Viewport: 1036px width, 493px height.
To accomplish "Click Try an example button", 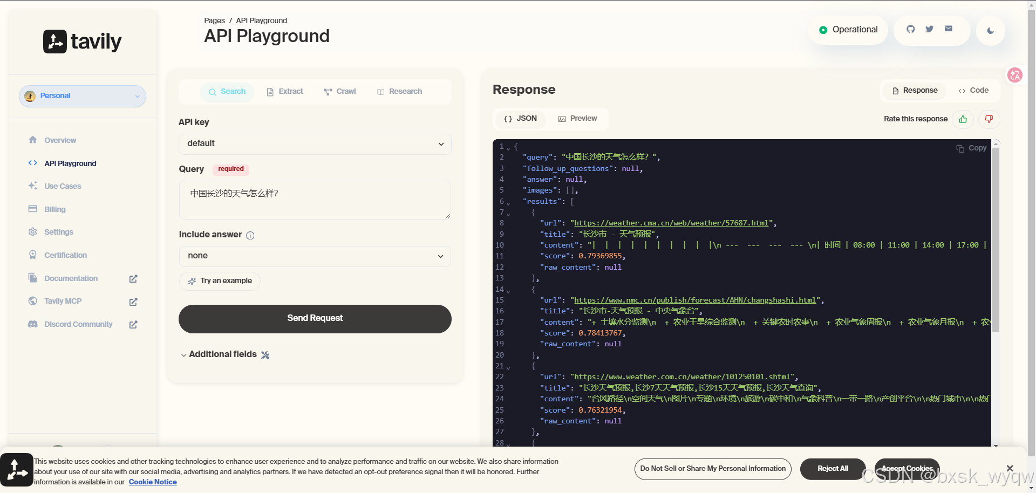I will click(x=220, y=281).
